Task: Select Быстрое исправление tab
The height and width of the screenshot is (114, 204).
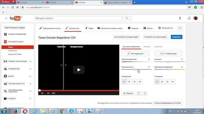Action: click(131, 47)
